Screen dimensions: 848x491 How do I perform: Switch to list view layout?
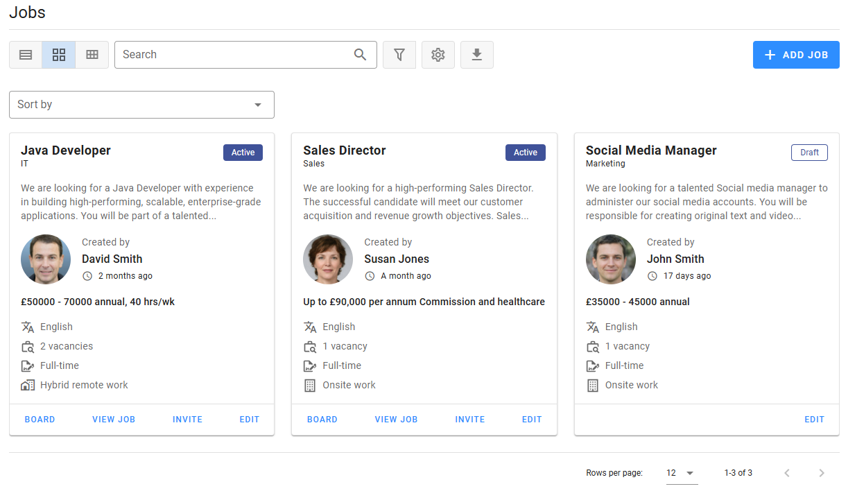click(x=26, y=55)
